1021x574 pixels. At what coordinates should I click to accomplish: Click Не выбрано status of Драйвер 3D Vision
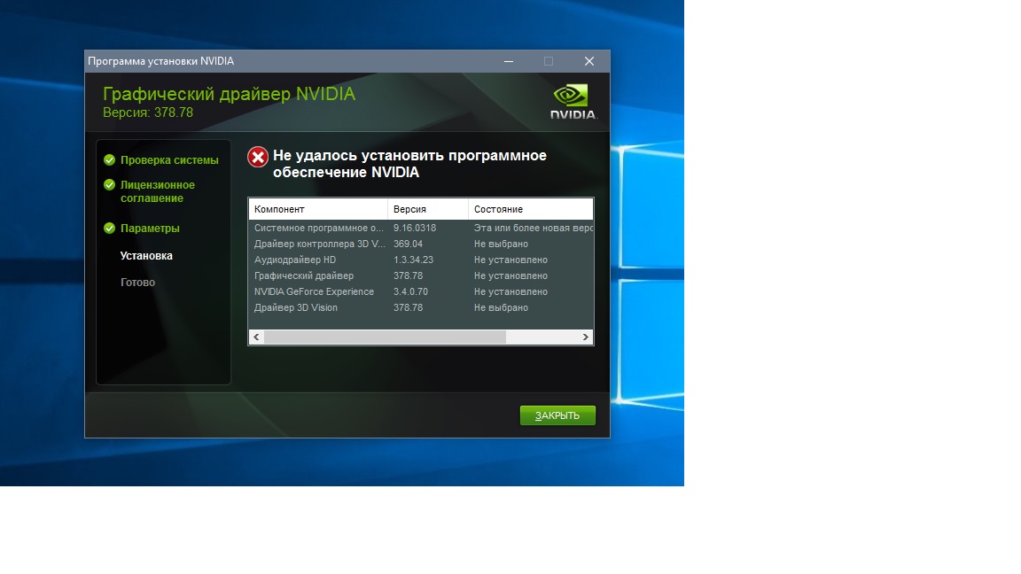click(501, 308)
